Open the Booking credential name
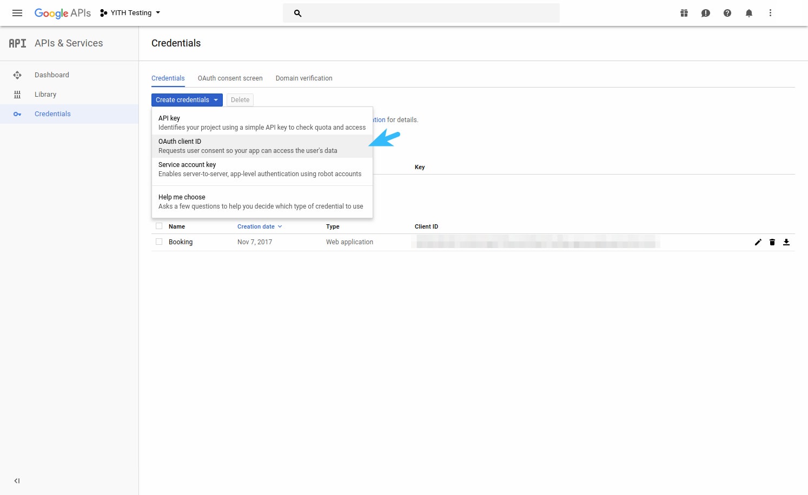This screenshot has height=495, width=808. (181, 242)
